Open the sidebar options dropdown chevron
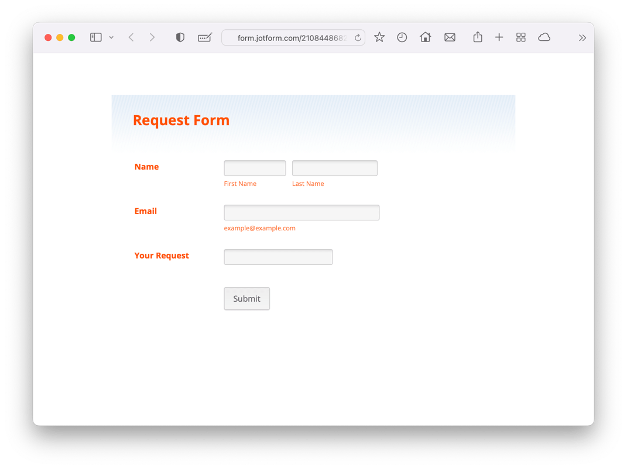The width and height of the screenshot is (627, 469). (111, 37)
